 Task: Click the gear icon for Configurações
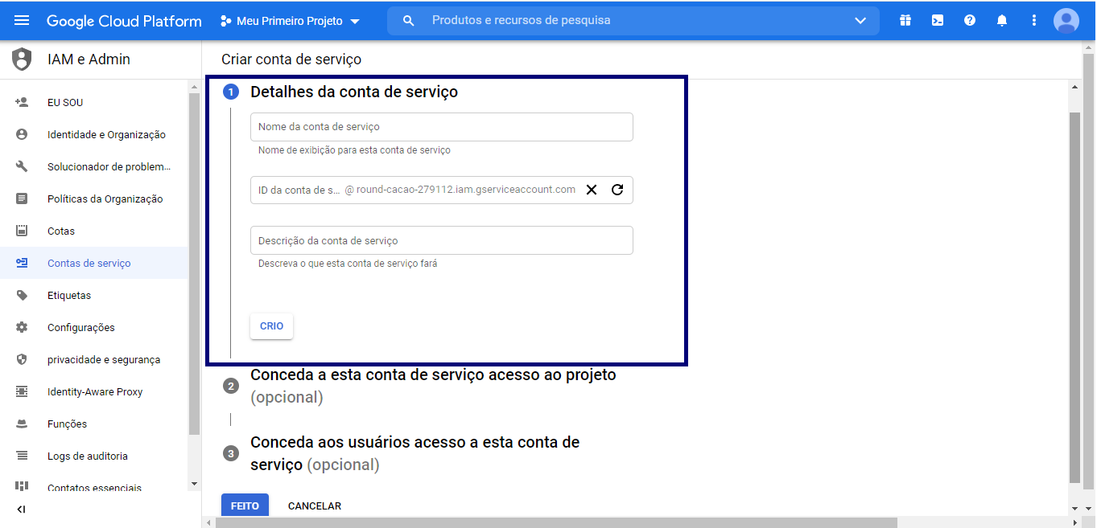pos(22,327)
